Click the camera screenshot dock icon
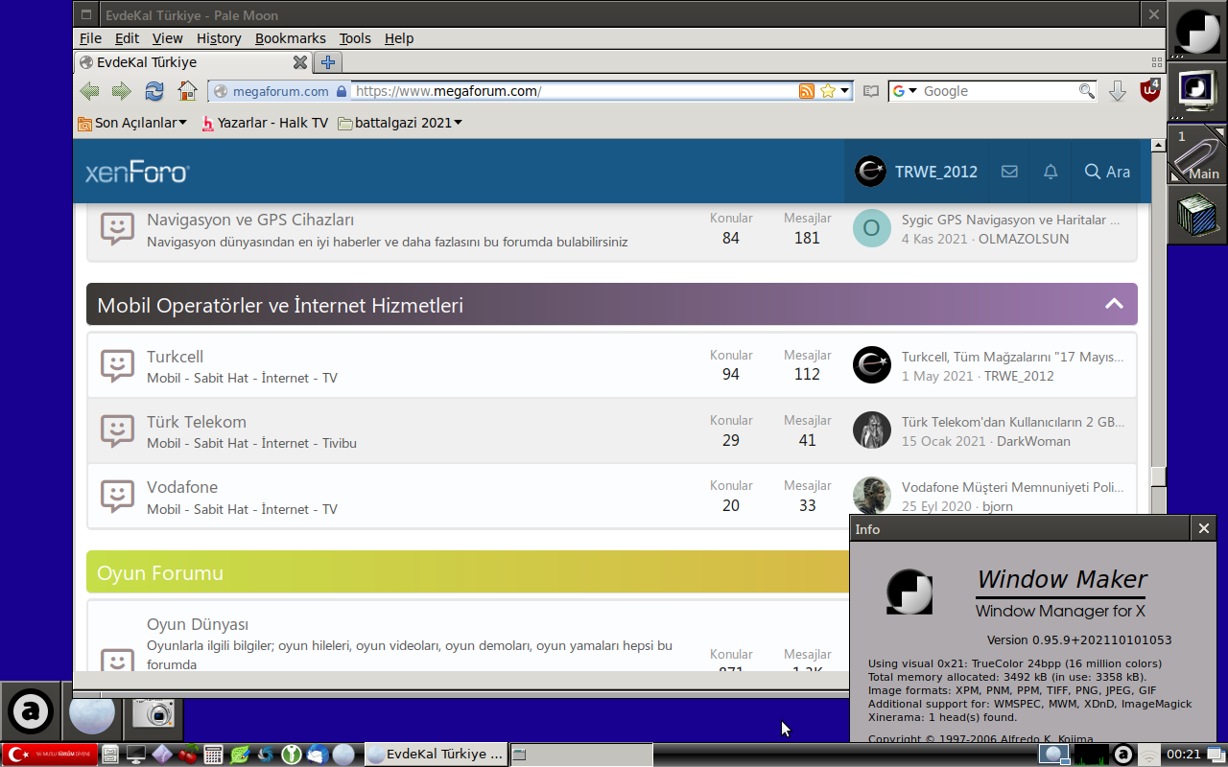 tap(153, 712)
